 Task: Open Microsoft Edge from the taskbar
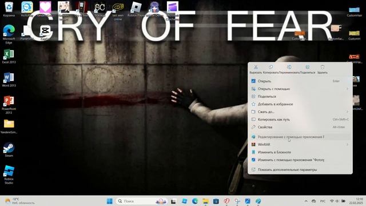(195, 201)
